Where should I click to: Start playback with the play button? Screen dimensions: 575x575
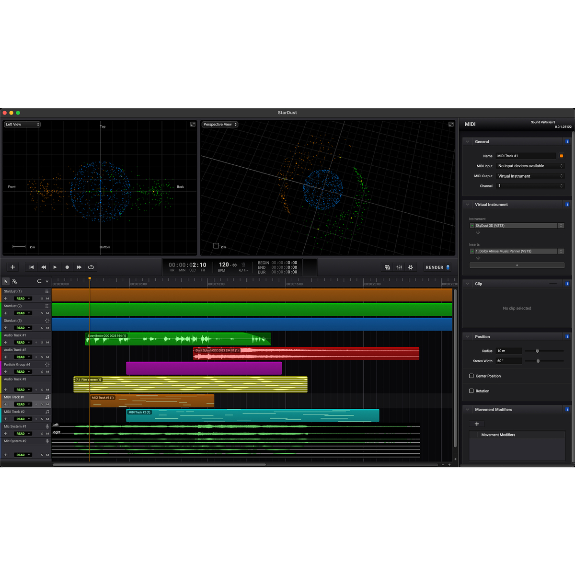[55, 267]
